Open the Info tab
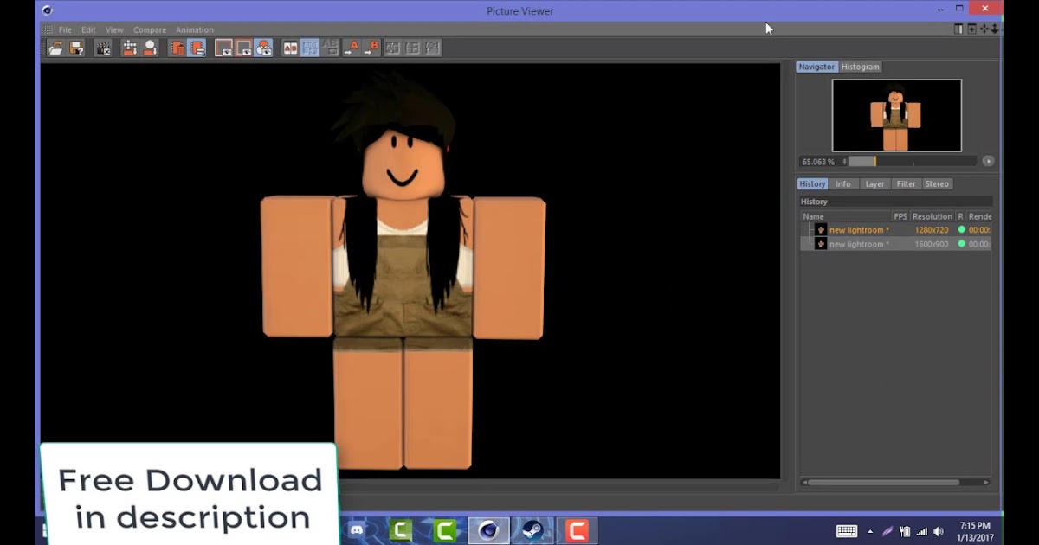 (x=843, y=183)
